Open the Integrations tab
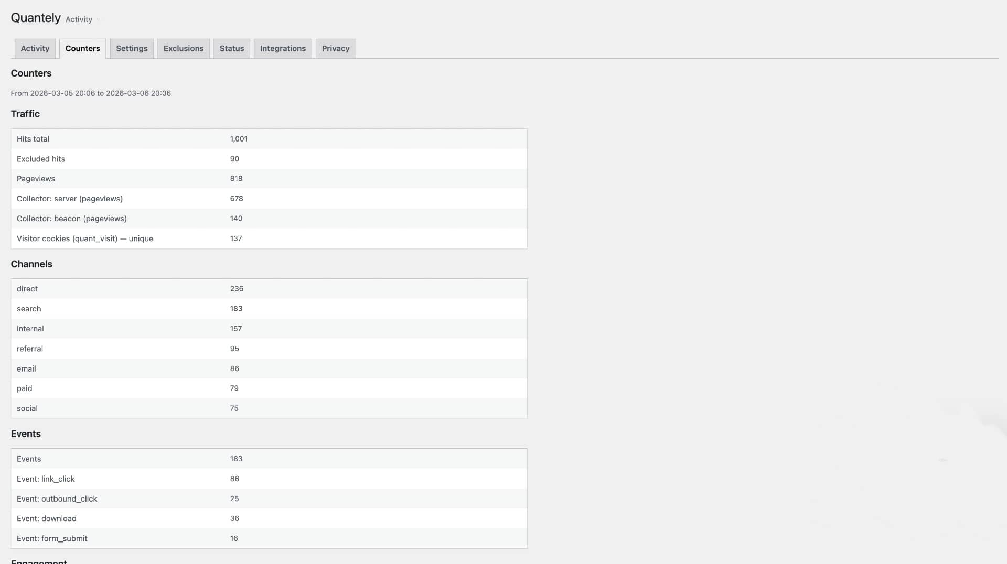 click(x=283, y=48)
